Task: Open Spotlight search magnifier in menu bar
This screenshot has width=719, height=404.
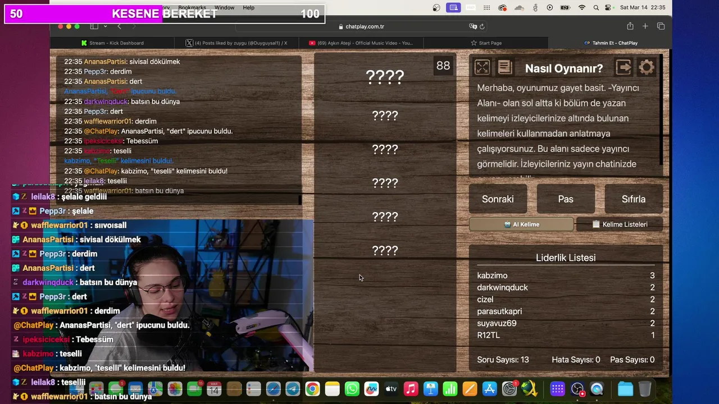Action: coord(596,8)
